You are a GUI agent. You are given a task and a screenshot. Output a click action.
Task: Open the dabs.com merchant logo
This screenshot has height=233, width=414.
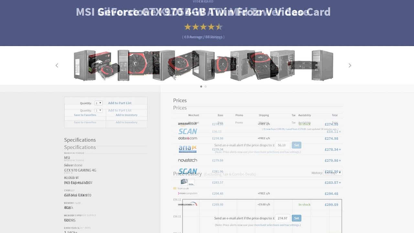(188, 139)
